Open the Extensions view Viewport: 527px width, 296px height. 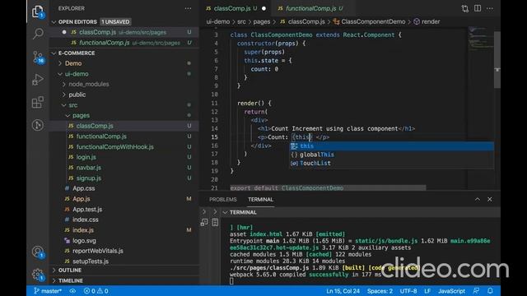coord(38,102)
